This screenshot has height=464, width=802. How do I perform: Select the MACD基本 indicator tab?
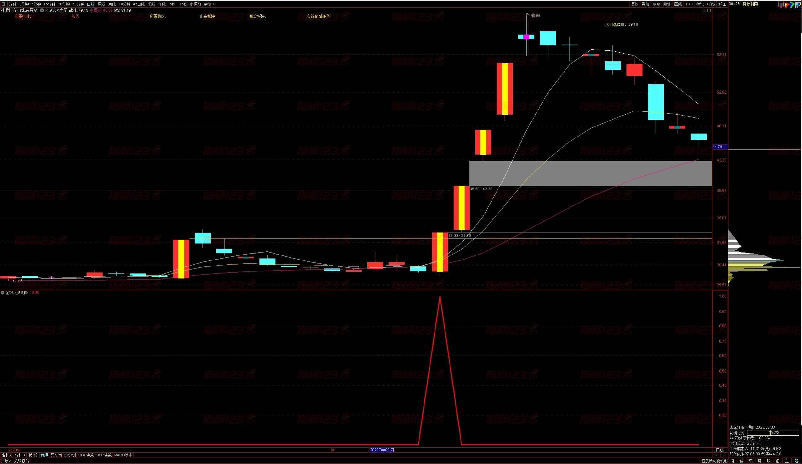point(123,455)
